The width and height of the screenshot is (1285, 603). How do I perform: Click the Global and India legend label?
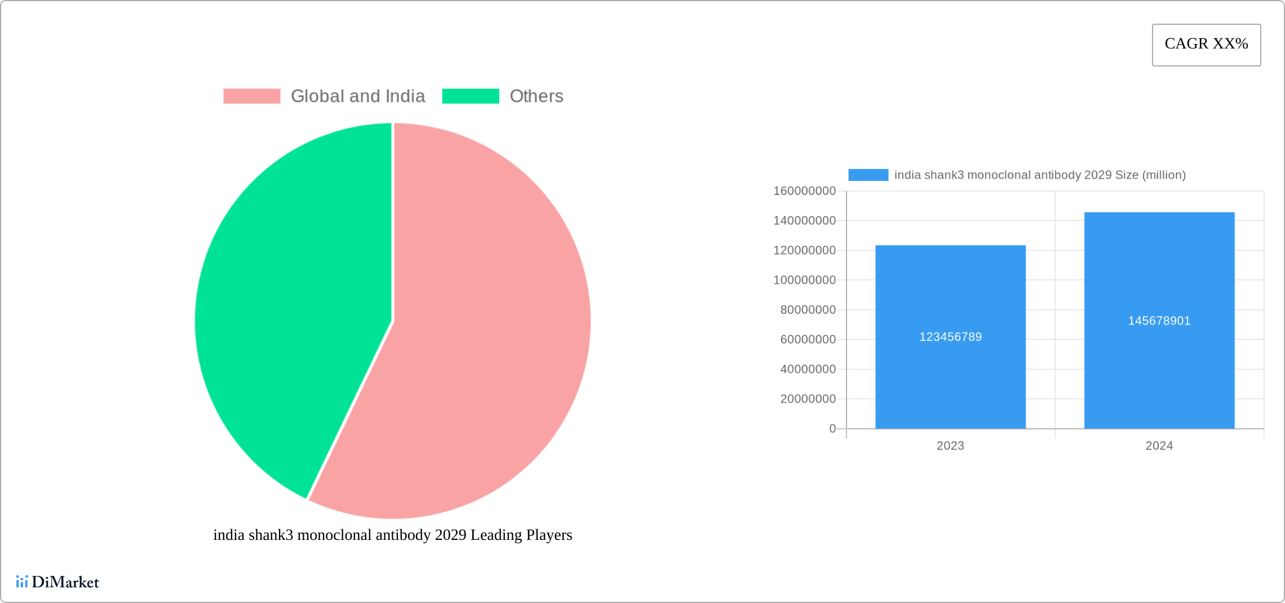coord(358,96)
